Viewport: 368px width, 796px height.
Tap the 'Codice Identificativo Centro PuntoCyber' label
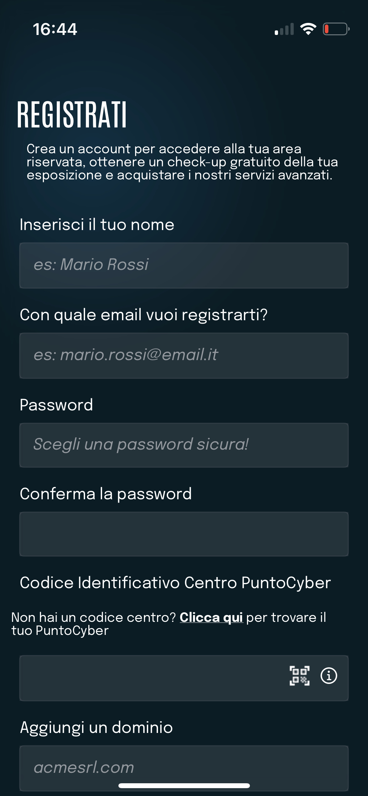click(x=175, y=583)
